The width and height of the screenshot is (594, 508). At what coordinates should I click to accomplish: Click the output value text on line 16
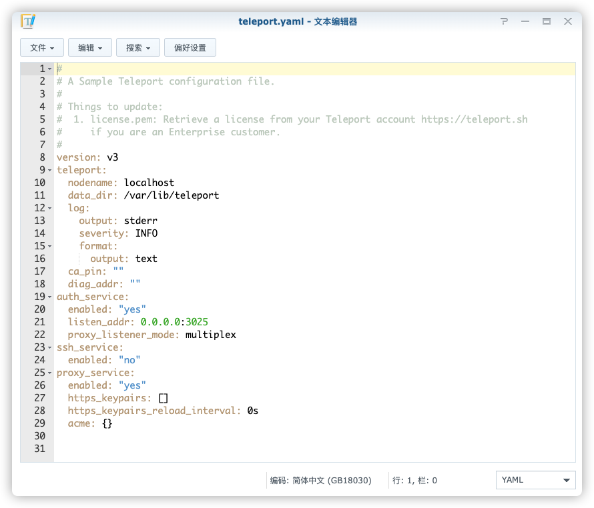146,259
